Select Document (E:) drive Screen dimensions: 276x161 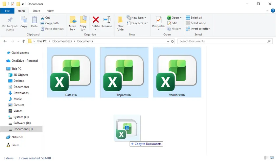point(21,129)
